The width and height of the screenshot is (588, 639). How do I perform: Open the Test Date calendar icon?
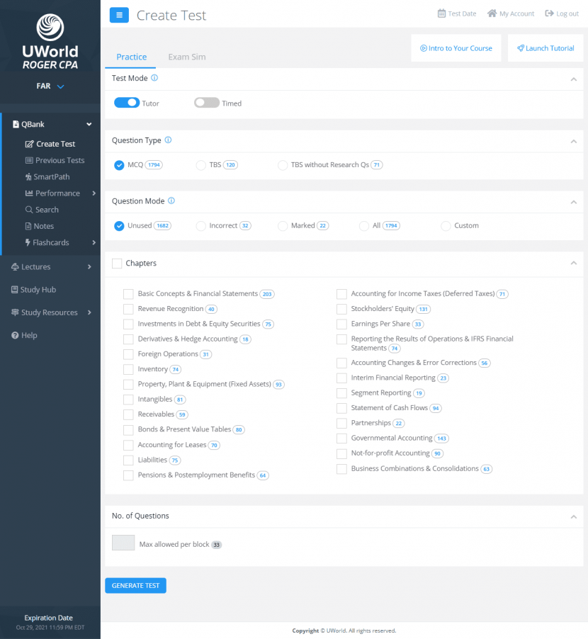pyautogui.click(x=441, y=13)
